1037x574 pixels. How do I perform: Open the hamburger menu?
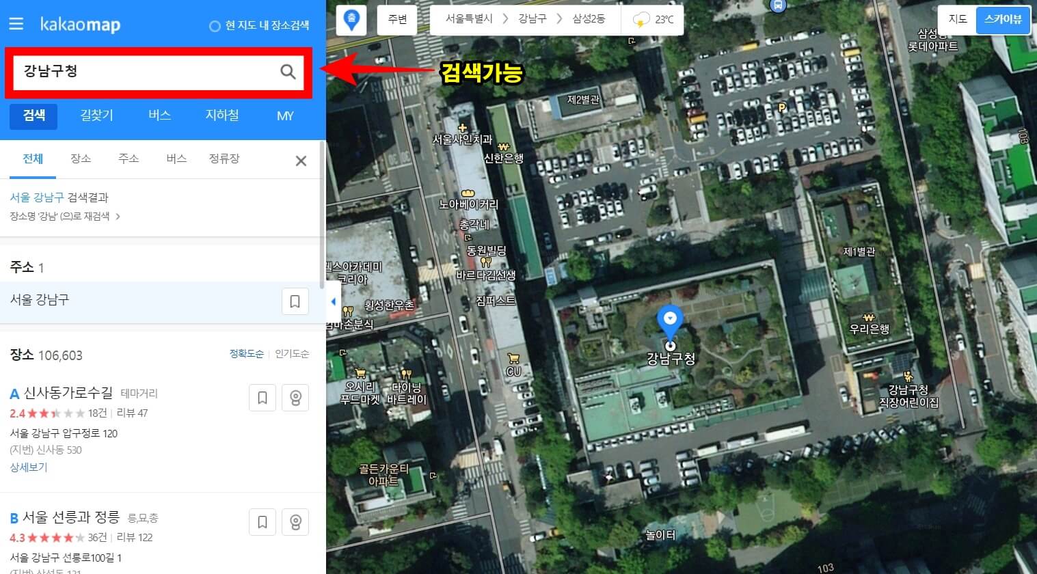(16, 24)
